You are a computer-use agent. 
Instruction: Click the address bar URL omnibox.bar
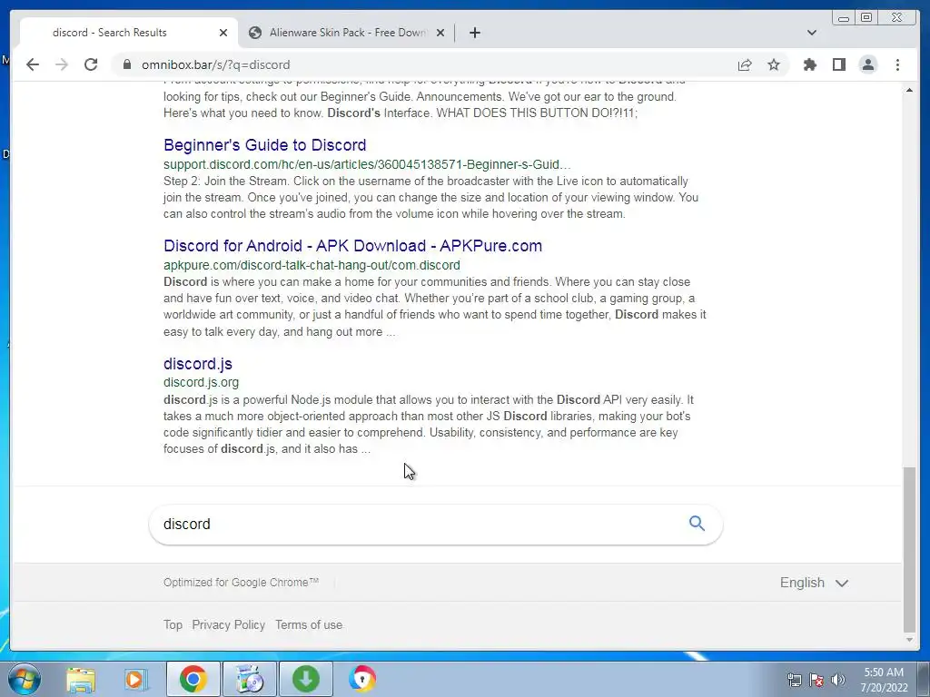click(215, 64)
